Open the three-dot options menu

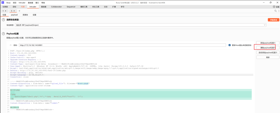(x=279, y=11)
